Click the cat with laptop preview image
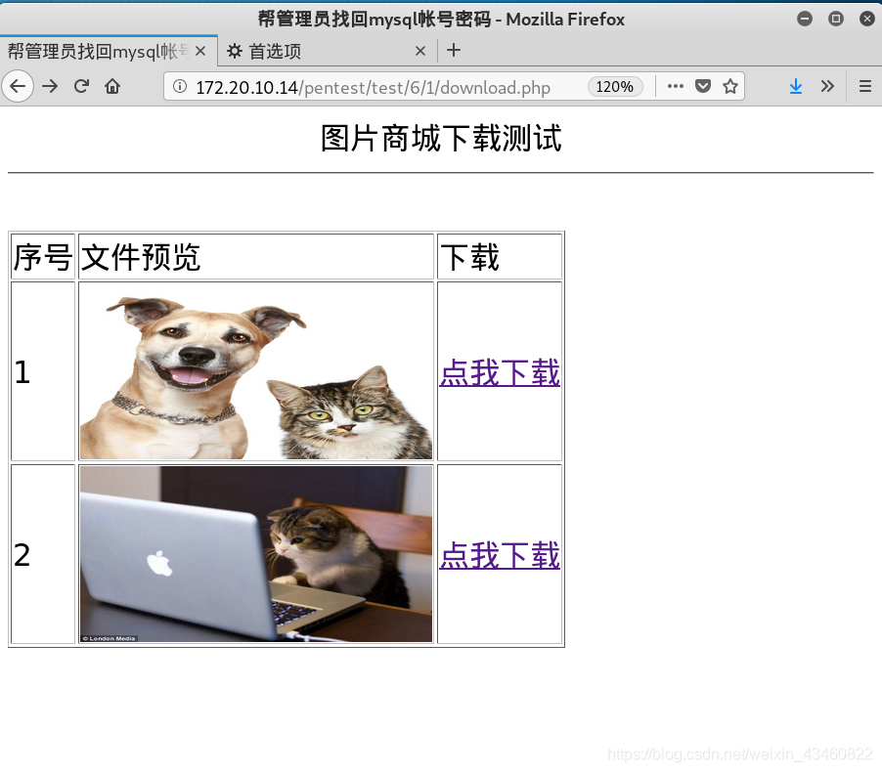Viewport: 882px width, 772px height. point(256,554)
